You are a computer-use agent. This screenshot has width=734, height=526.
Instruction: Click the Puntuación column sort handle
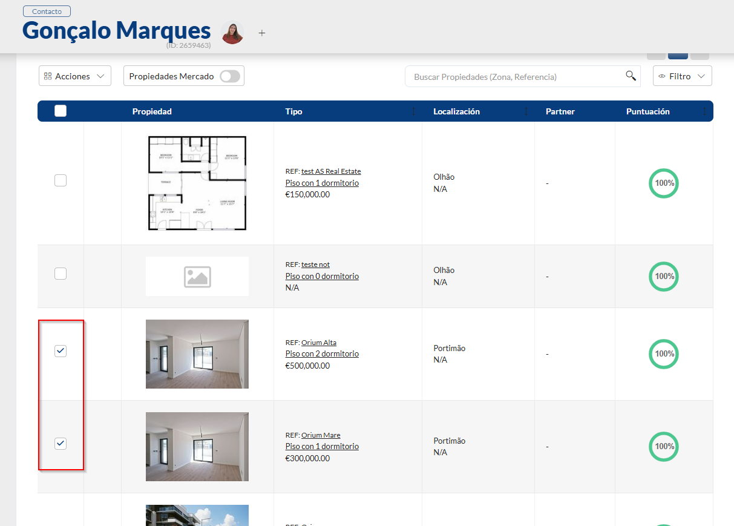click(x=704, y=111)
